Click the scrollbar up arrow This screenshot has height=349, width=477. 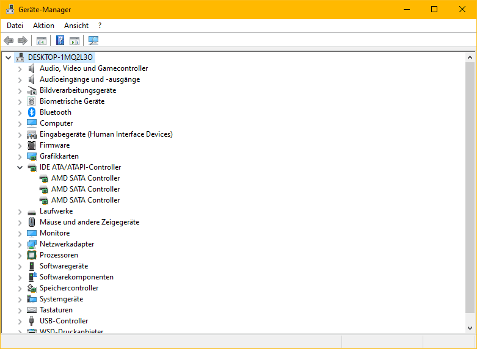[470, 57]
